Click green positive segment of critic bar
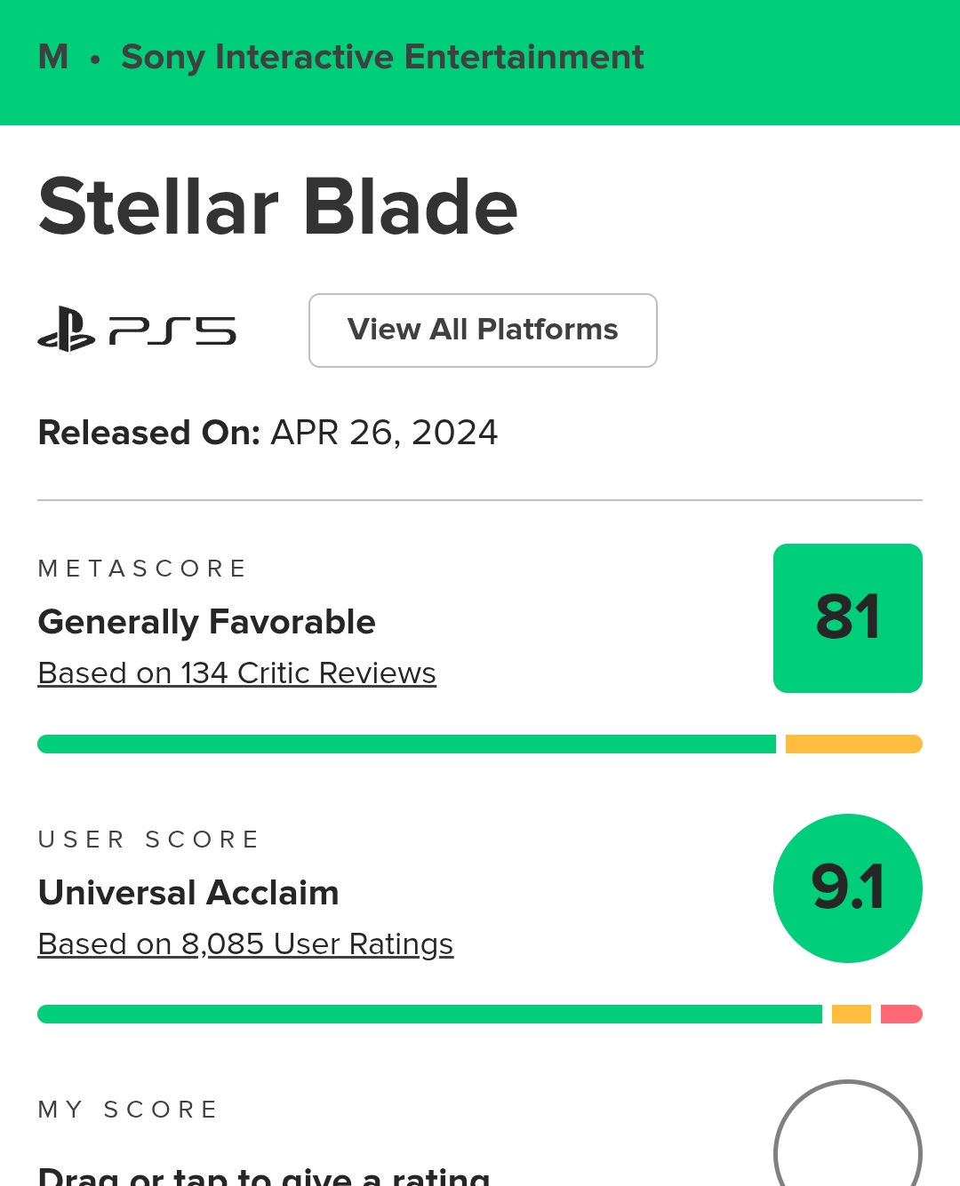Image resolution: width=960 pixels, height=1186 pixels. (406, 744)
